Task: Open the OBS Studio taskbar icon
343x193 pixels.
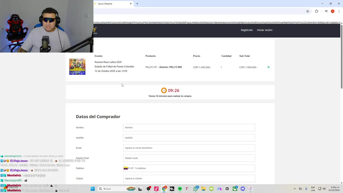Action: tap(148, 189)
